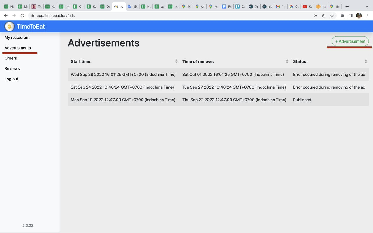The width and height of the screenshot is (373, 233).
Task: Click the TimeToEat header title
Action: (x=31, y=27)
